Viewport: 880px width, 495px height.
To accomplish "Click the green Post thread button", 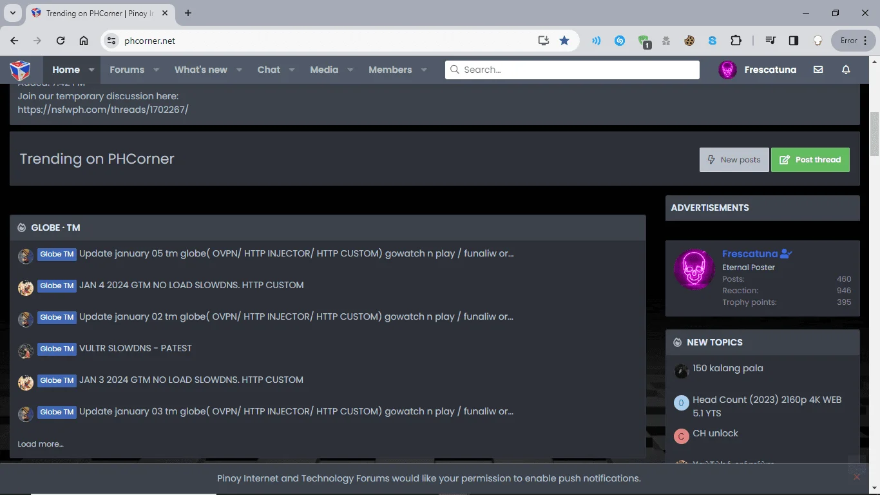I will point(810,160).
